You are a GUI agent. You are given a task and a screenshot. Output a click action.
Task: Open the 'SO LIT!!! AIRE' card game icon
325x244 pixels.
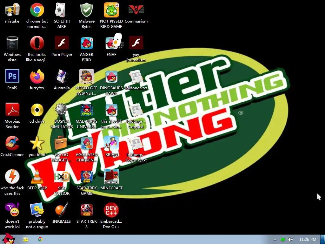[x=62, y=10]
